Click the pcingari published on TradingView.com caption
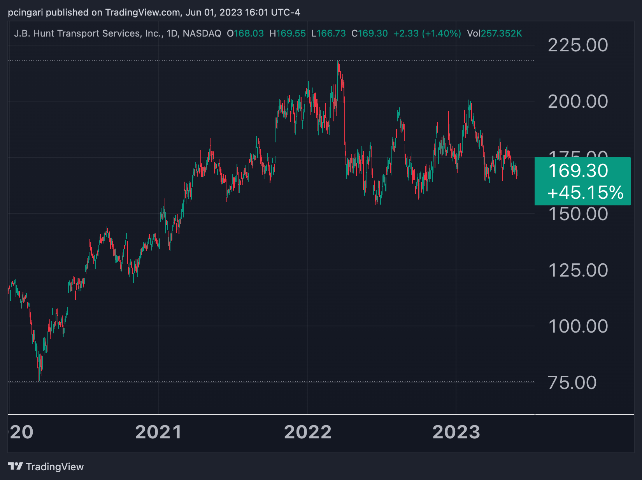The image size is (642, 480). [x=154, y=12]
